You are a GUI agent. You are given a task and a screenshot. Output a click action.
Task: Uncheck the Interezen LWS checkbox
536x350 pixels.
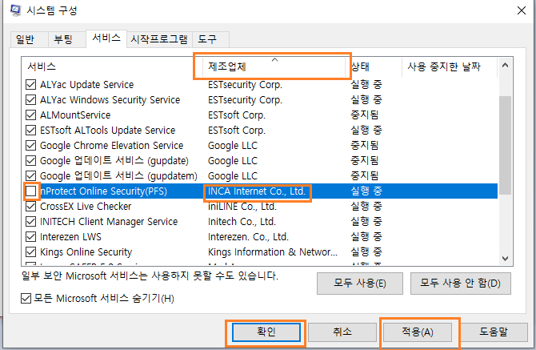point(30,237)
